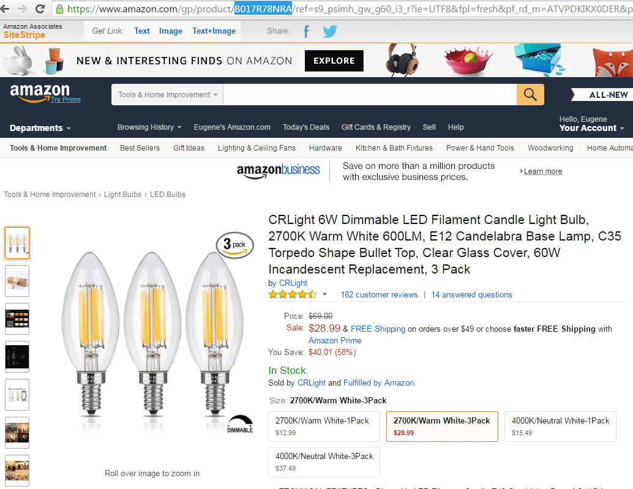Click the browser back arrow
This screenshot has height=489, width=633.
tap(5, 9)
